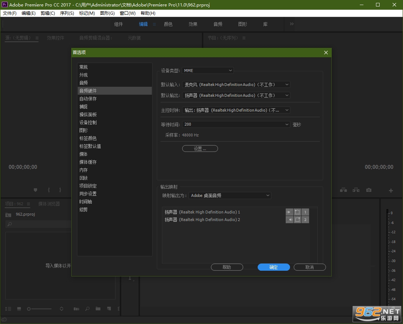Open 序列(S) menu
This screenshot has height=324, width=403.
[x=67, y=13]
